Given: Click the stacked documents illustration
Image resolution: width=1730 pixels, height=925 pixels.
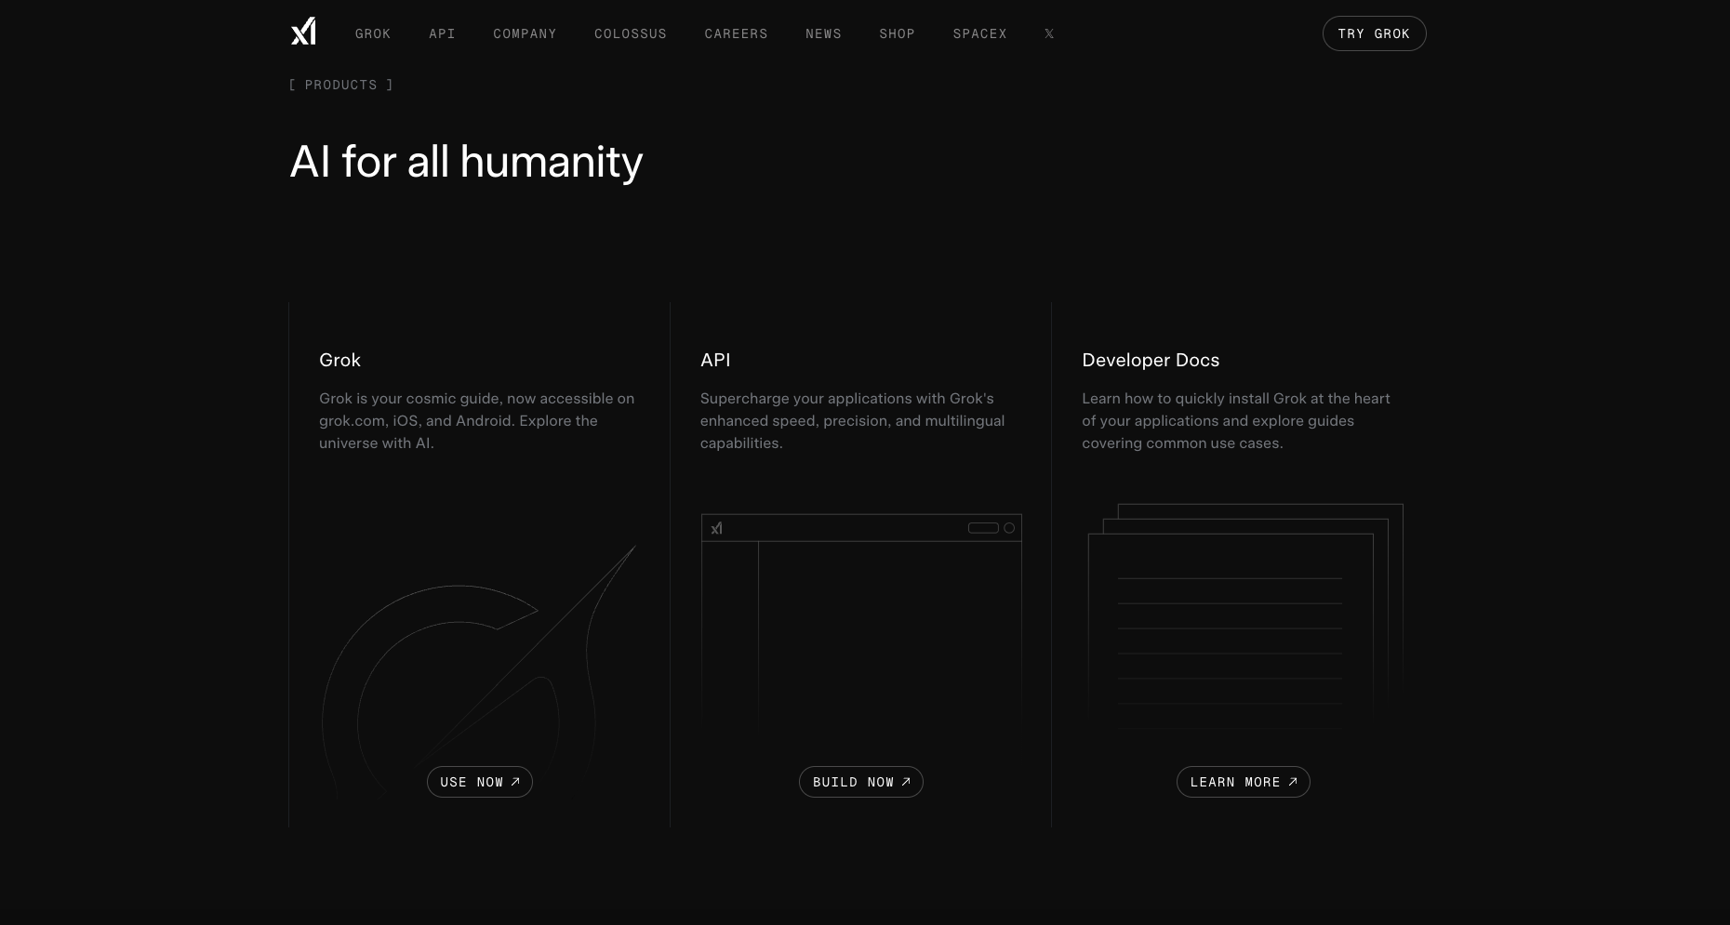Looking at the screenshot, I should [1244, 614].
